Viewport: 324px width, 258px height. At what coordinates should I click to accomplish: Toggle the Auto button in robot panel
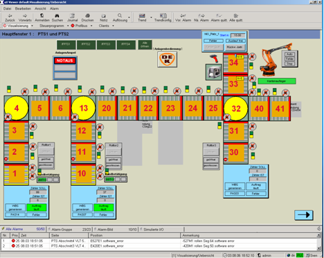tap(289, 54)
